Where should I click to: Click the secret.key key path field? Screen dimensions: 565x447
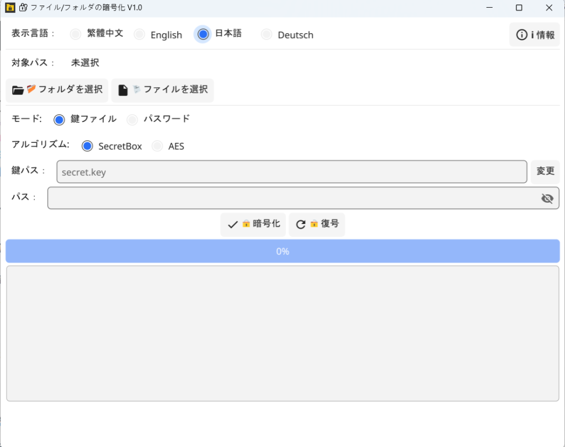[291, 172]
